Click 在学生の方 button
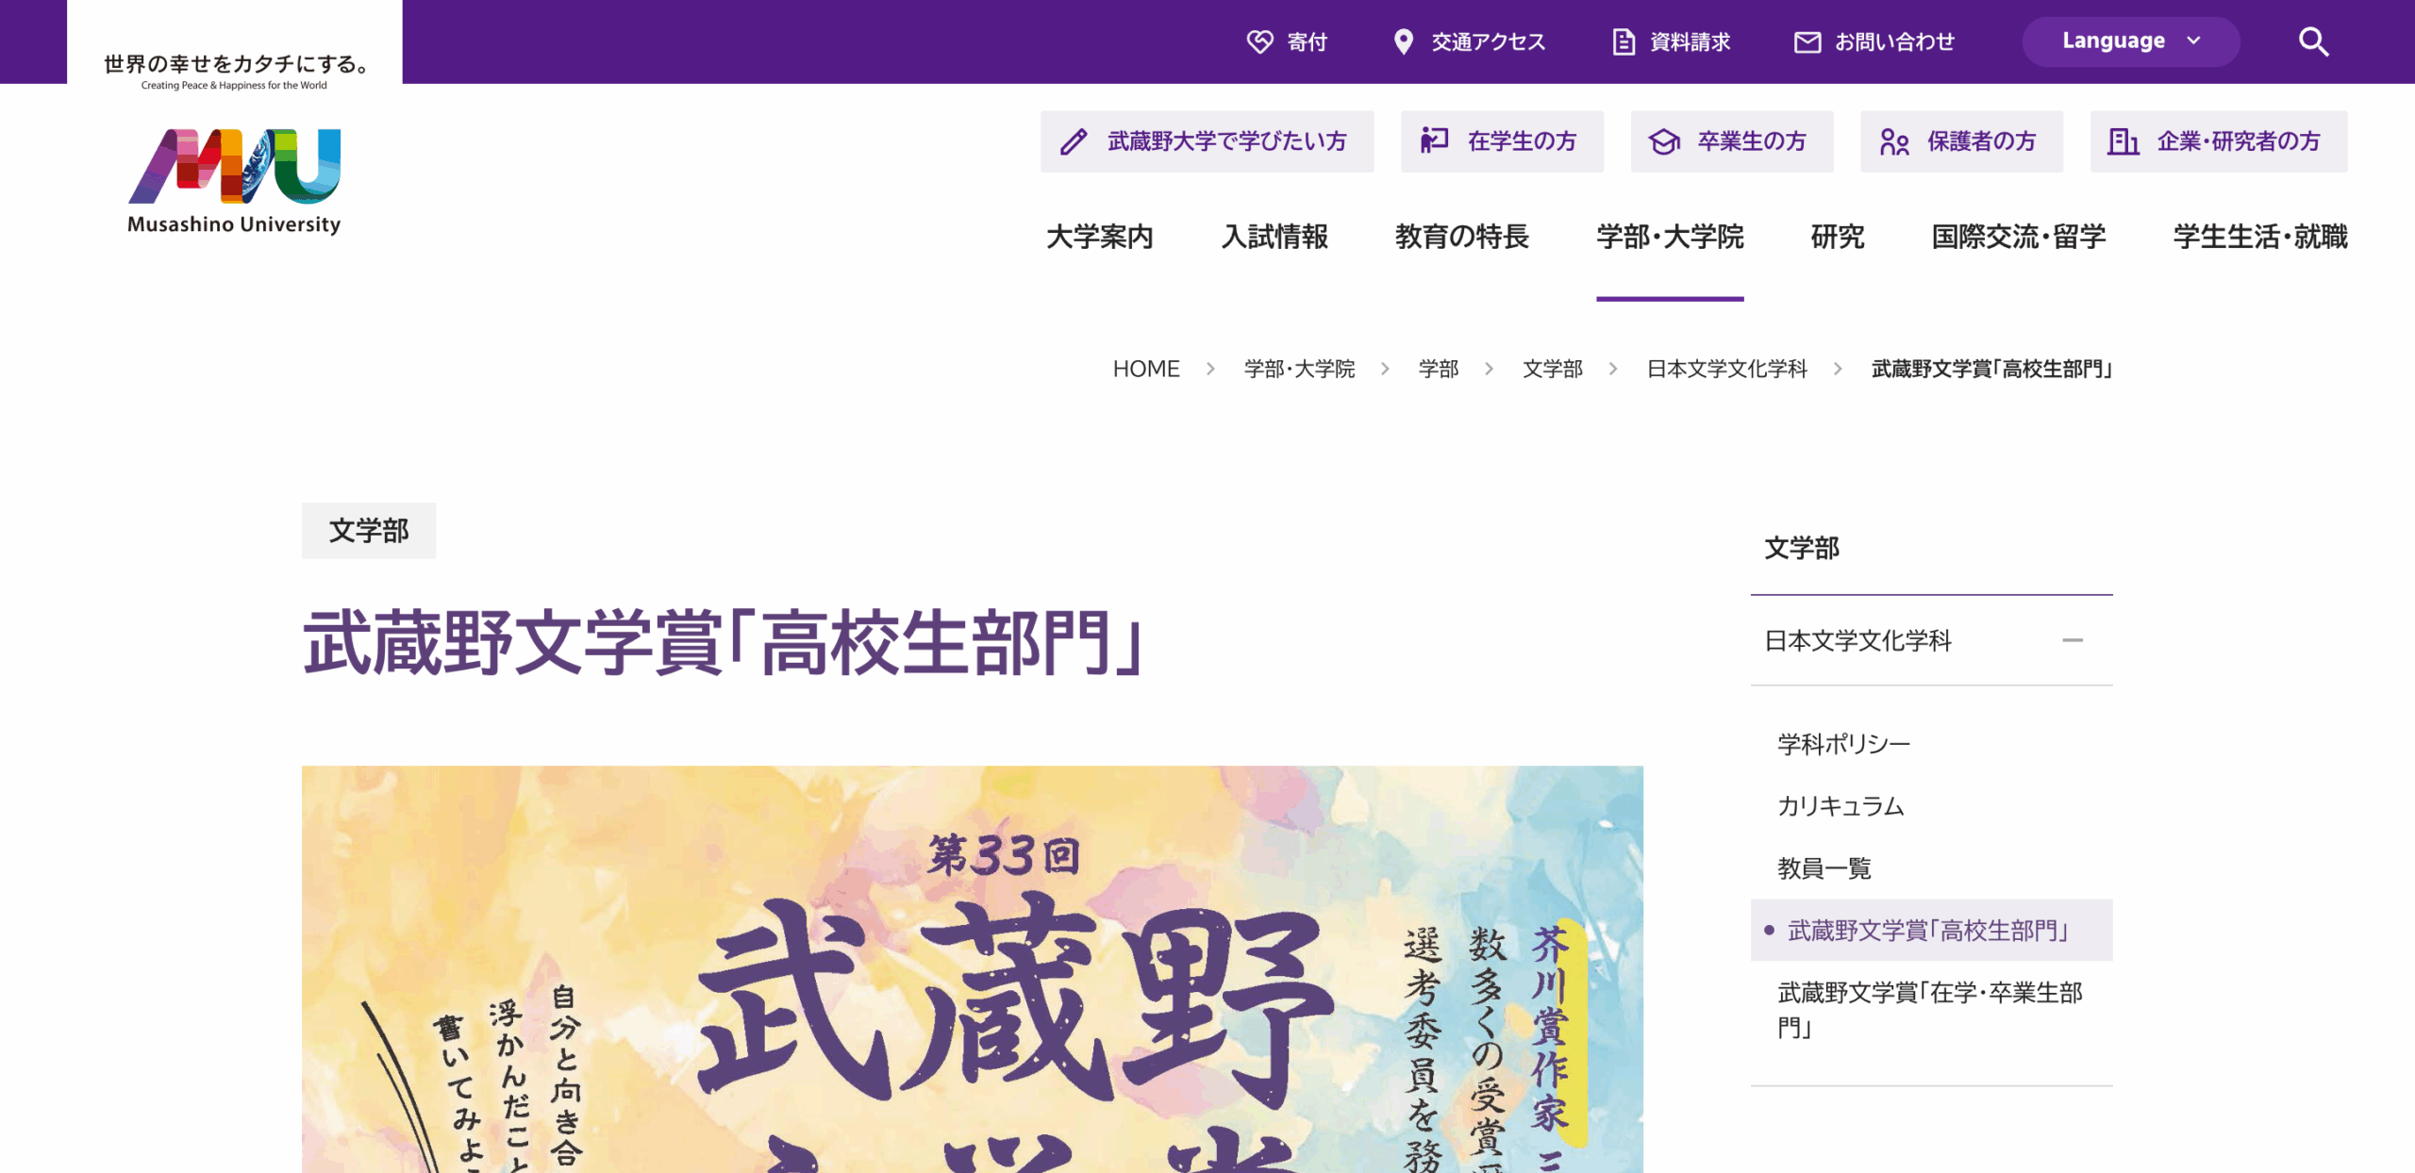Image resolution: width=2415 pixels, height=1173 pixels. 1502,141
